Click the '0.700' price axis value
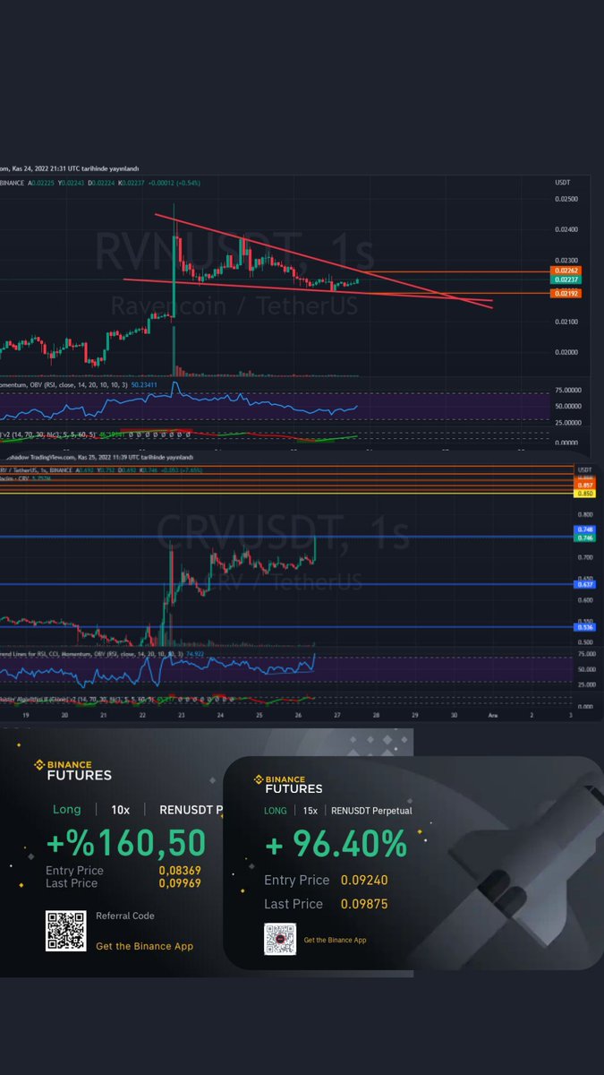 (x=586, y=556)
